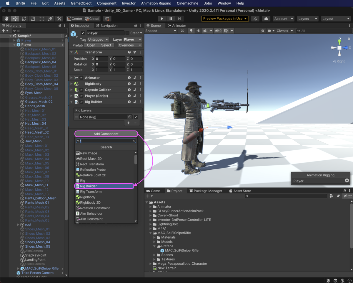Click Add Component button
353x283 pixels.
click(106, 134)
